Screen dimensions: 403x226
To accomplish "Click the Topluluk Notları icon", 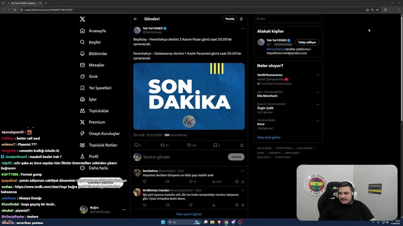I will [x=82, y=145].
